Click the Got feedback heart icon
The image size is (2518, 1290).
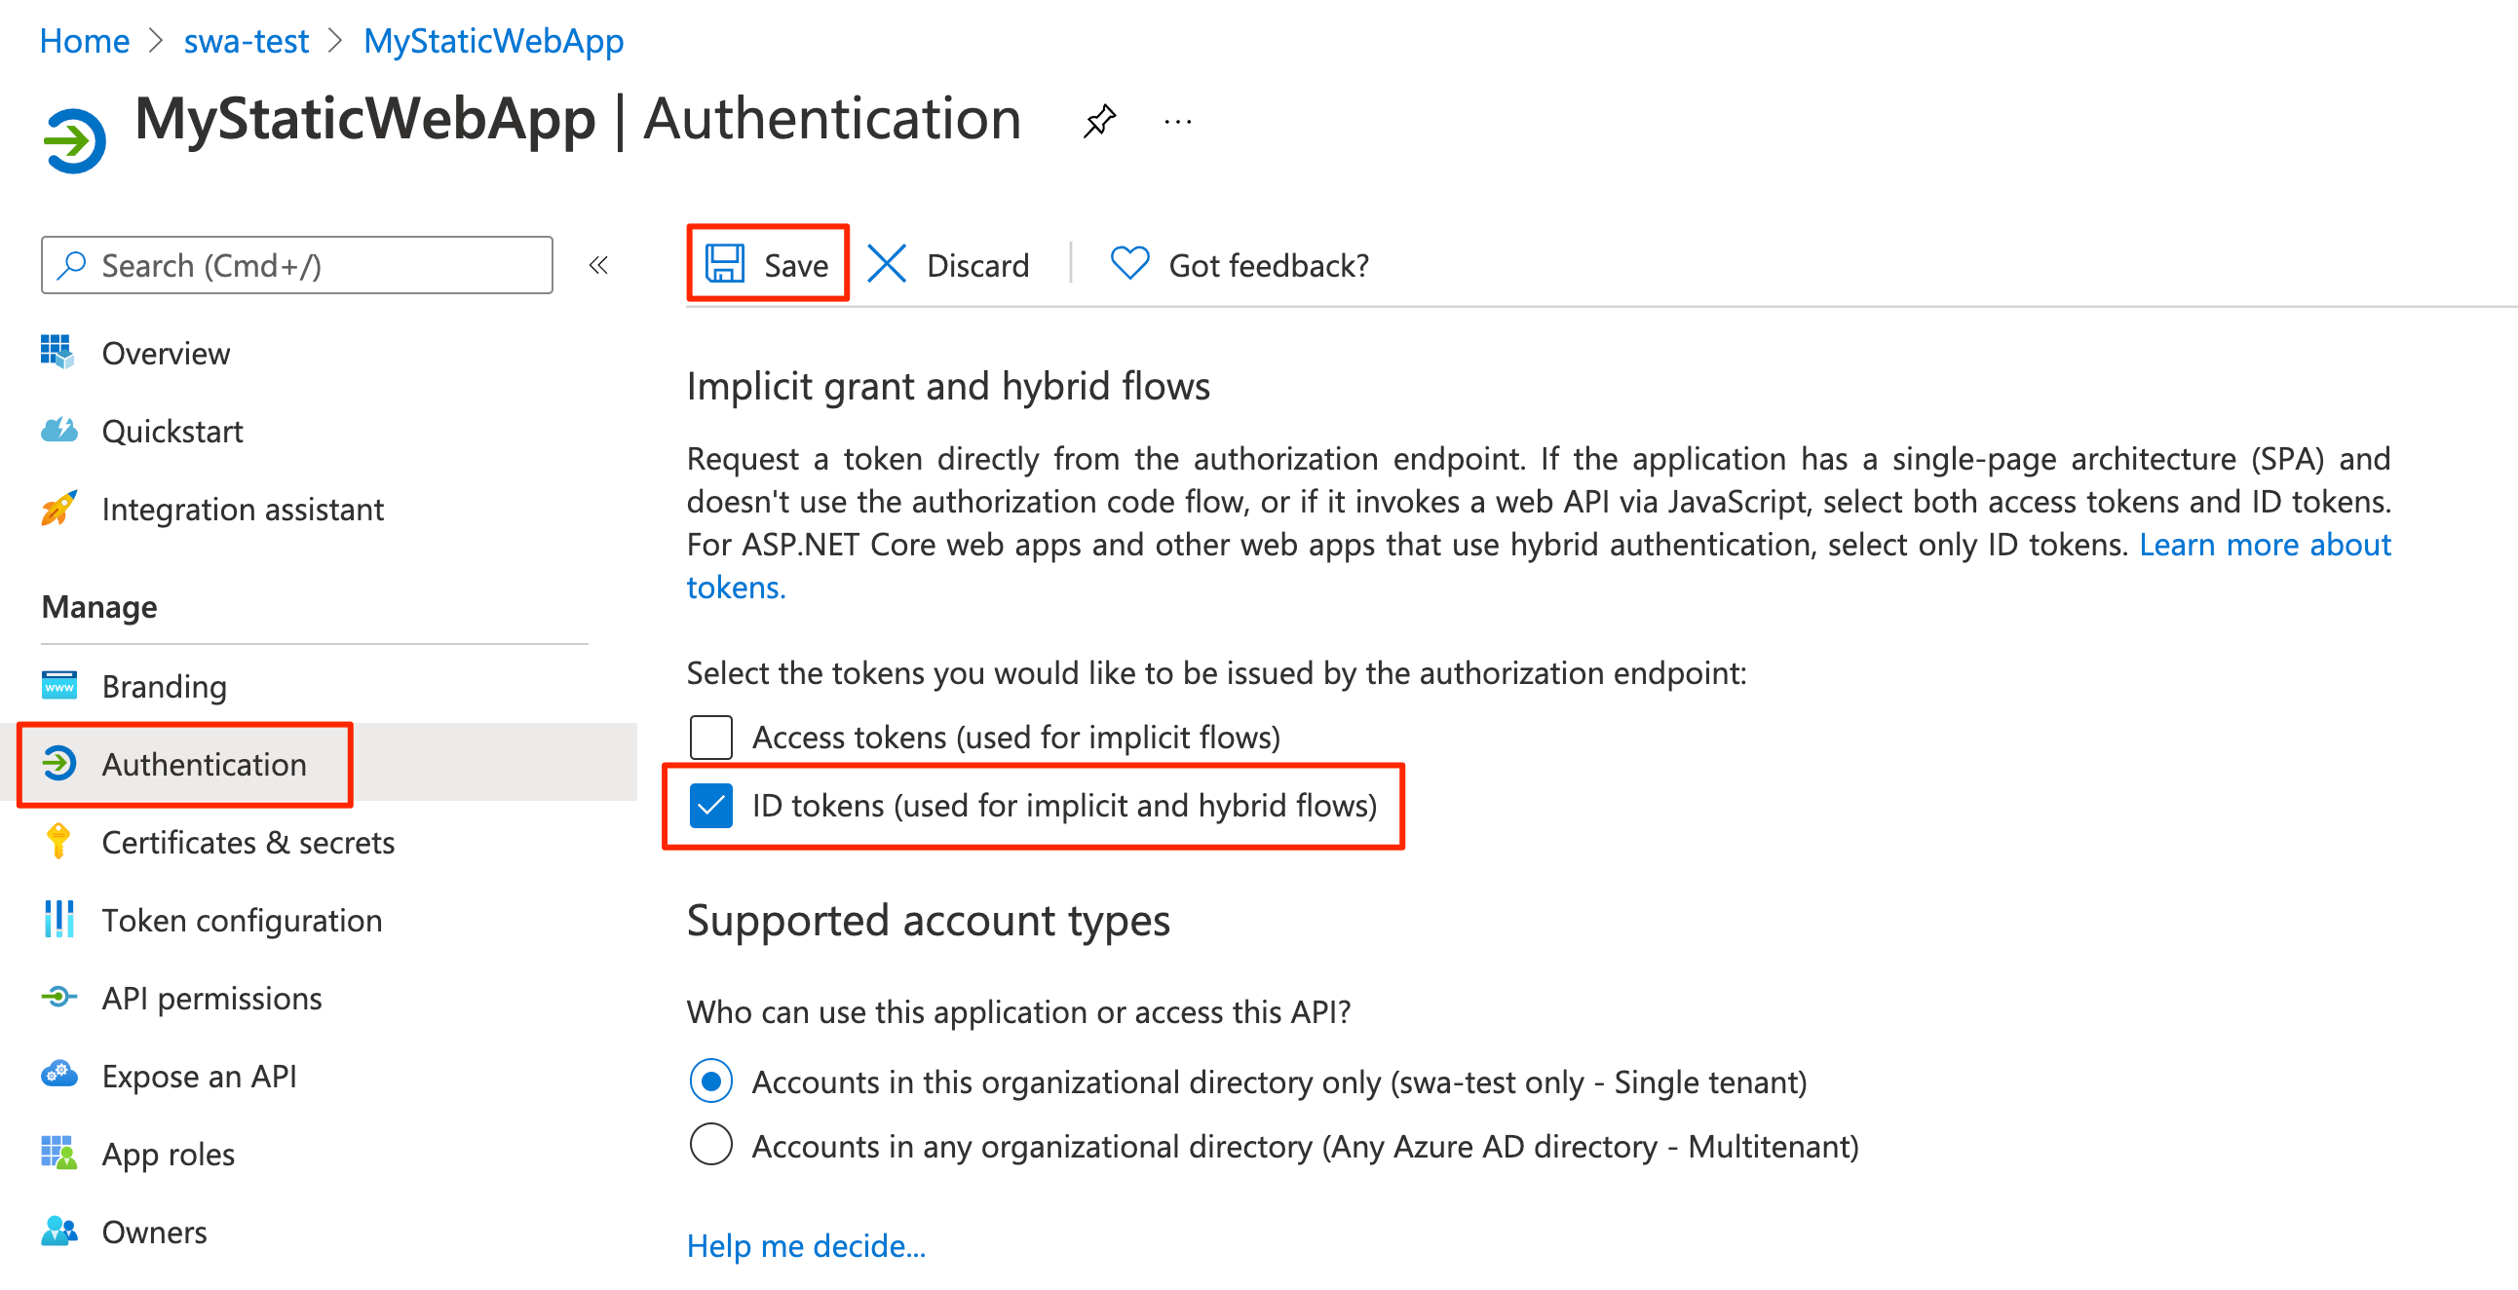pos(1129,264)
